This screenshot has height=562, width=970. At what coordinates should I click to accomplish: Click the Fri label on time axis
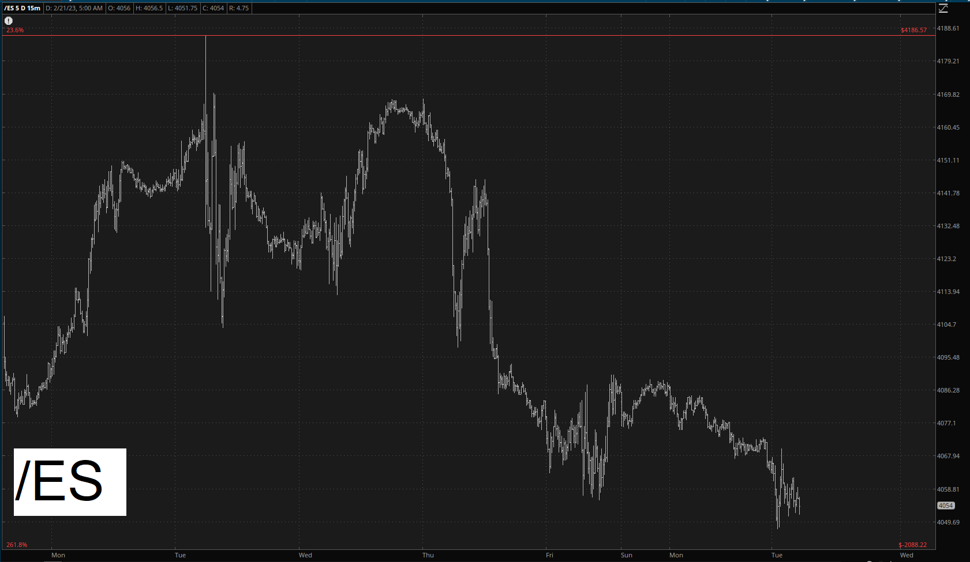point(549,555)
